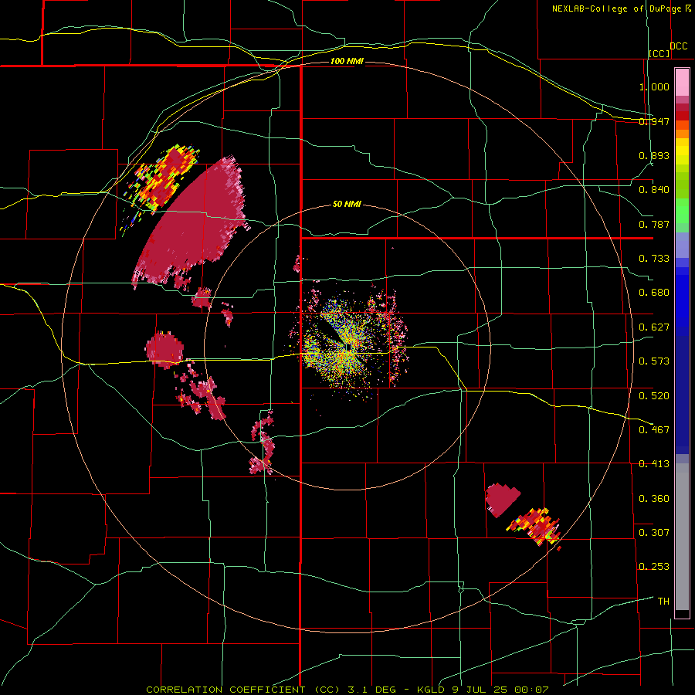Select the 0.307 scale value

point(654,532)
